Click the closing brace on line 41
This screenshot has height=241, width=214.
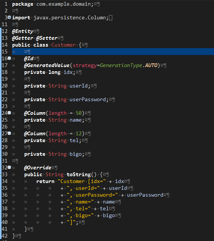tap(26, 229)
